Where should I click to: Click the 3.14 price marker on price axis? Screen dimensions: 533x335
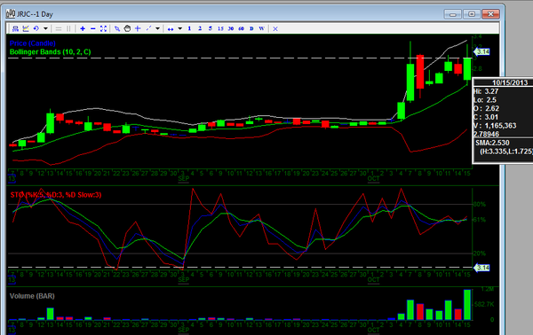click(482, 52)
